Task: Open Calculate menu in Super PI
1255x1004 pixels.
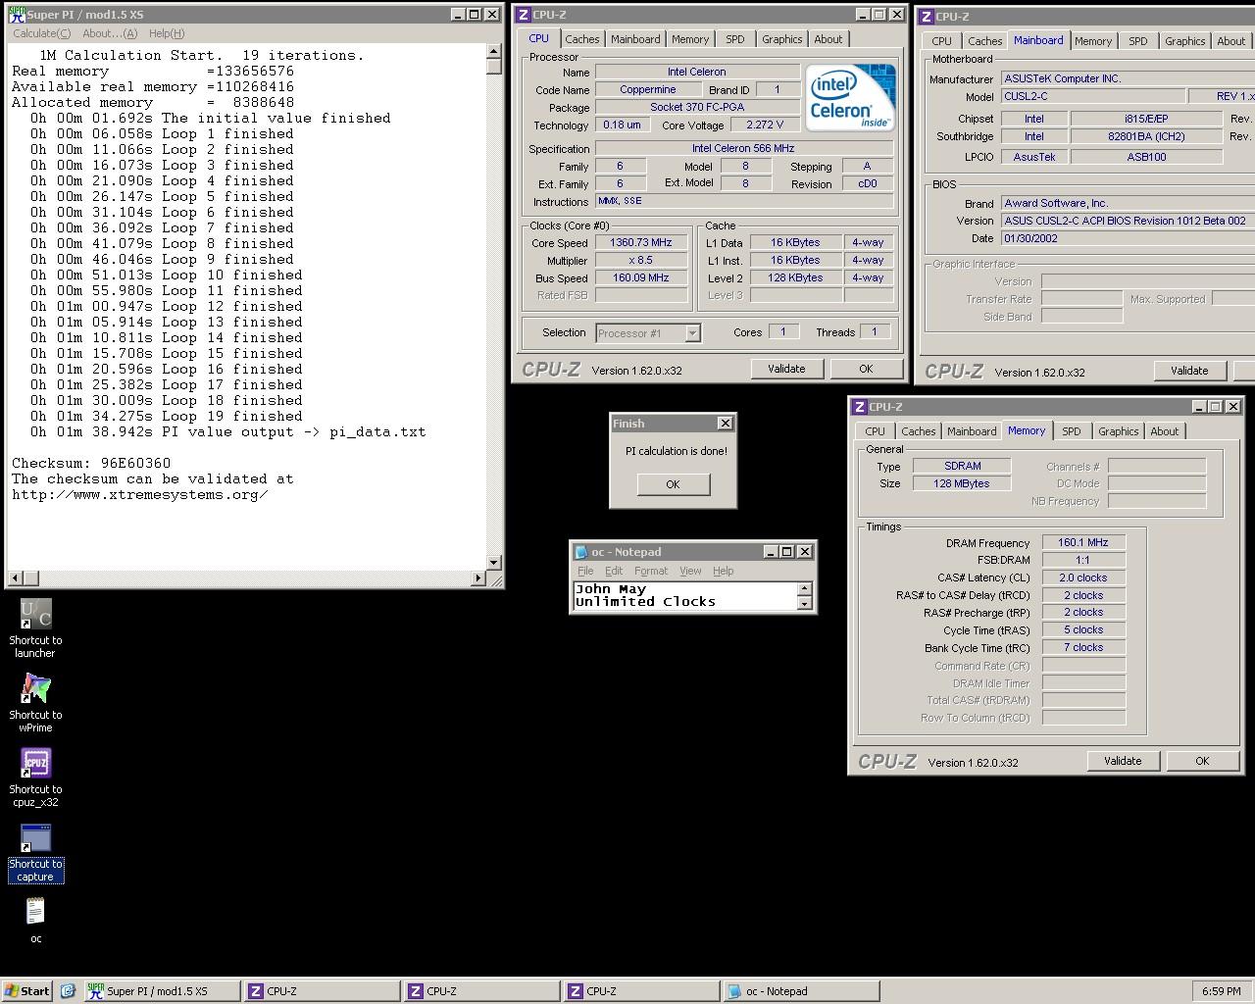Action: [x=41, y=33]
